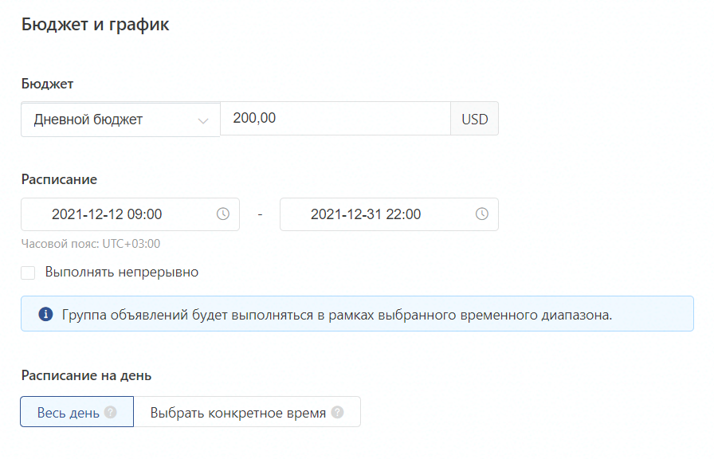The image size is (714, 459).
Task: Click the Расписание на день label
Action: [x=87, y=375]
